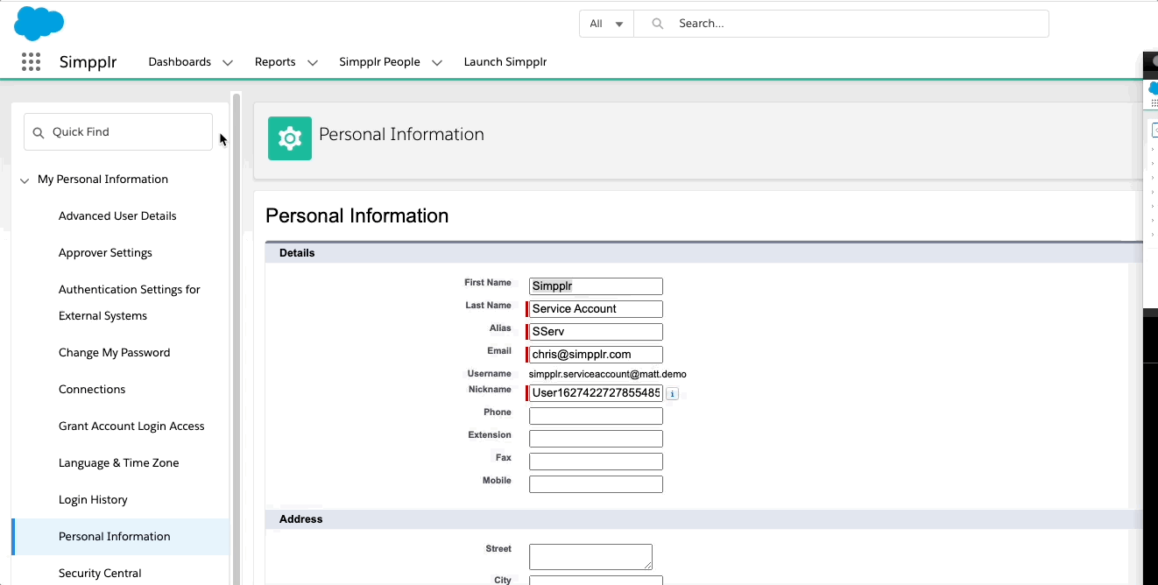Image resolution: width=1158 pixels, height=585 pixels.
Task: Click the search magnifier icon in global search
Action: click(x=658, y=24)
